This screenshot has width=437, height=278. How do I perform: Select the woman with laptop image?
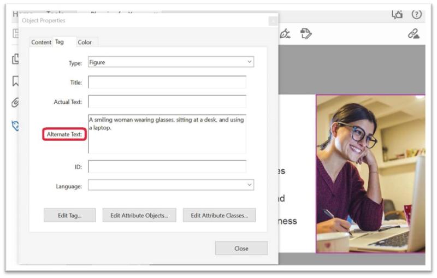[x=371, y=174]
